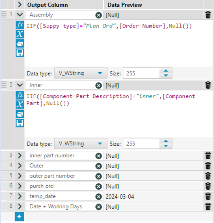The height and width of the screenshot is (223, 214).
Task: Clear the temp_date column name
Action: [x=99, y=197]
